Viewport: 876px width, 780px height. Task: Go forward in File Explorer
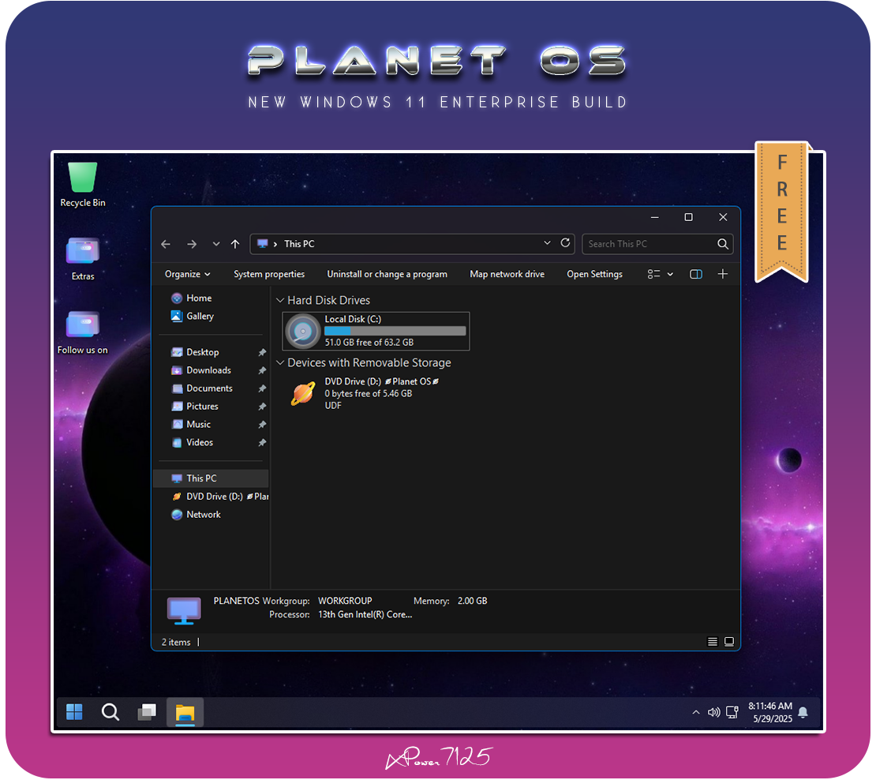[192, 244]
